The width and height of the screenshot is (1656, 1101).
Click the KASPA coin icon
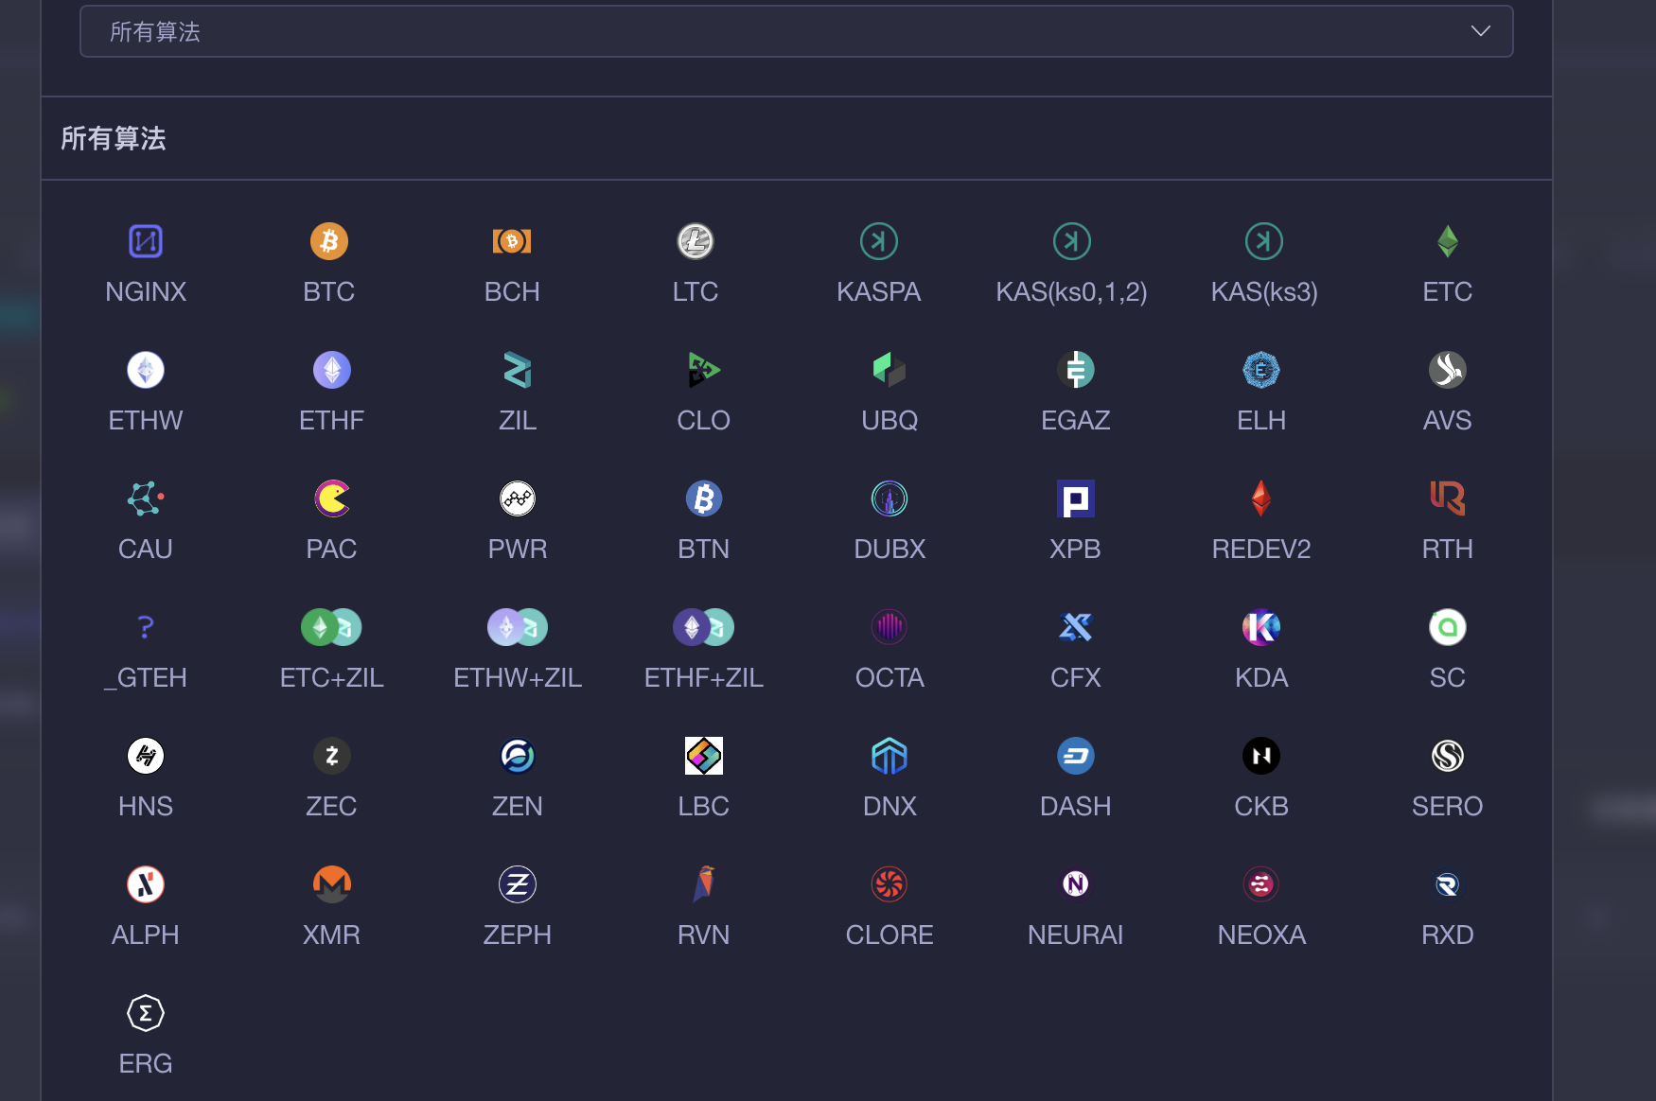879,241
